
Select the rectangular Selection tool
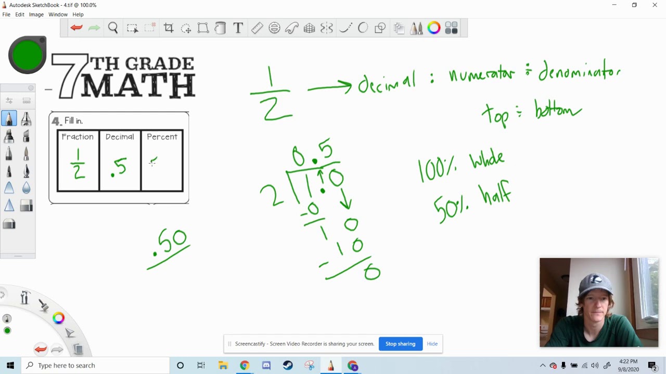pos(132,28)
